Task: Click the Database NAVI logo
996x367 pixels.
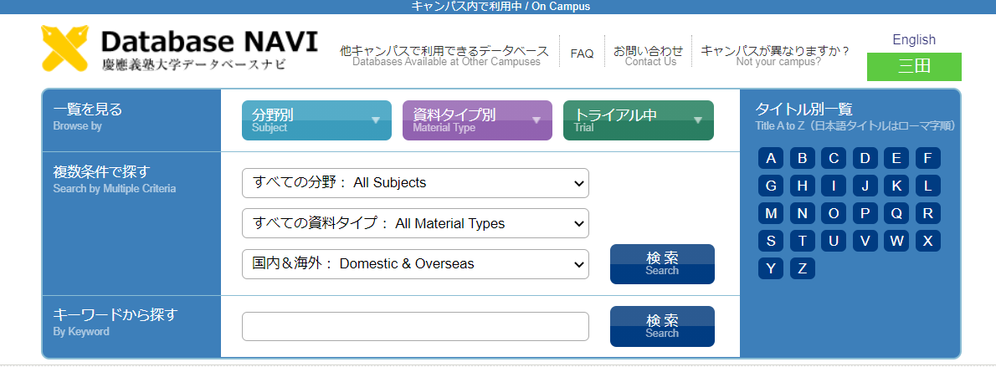Action: pos(180,48)
